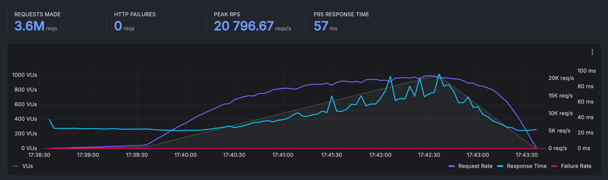Select the HTTP FAILURES heading

point(135,14)
